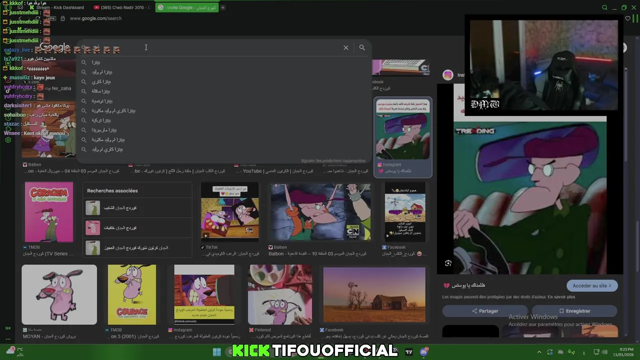This screenshot has width=640, height=360.
Task: Open the Facebook farmhouse meme thumbnail
Action: click(x=405, y=212)
